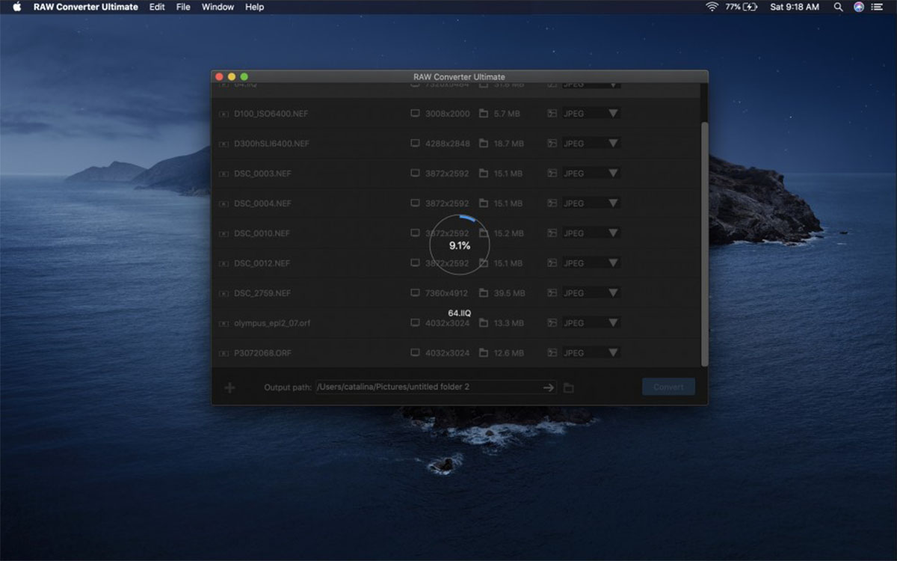Open JPEG format dropdown for D300hSLI6400.NEF

point(591,144)
